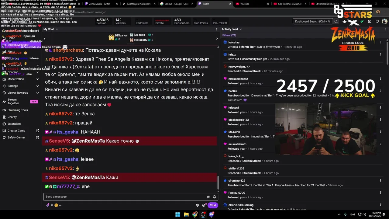The width and height of the screenshot is (389, 219).
Task: Open Chrome from the taskbar
Action: tap(195, 214)
